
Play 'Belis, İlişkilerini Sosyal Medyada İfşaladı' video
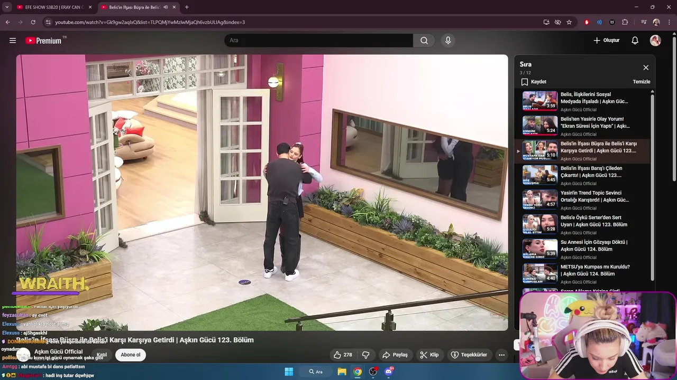585,101
